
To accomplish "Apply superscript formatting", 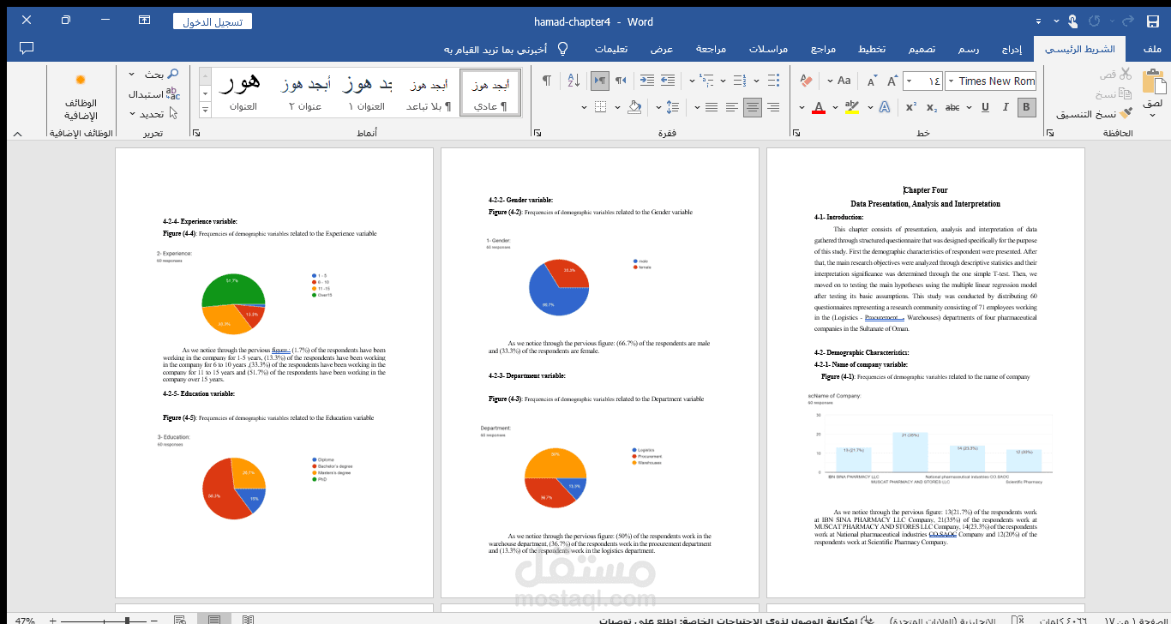I will coord(910,107).
